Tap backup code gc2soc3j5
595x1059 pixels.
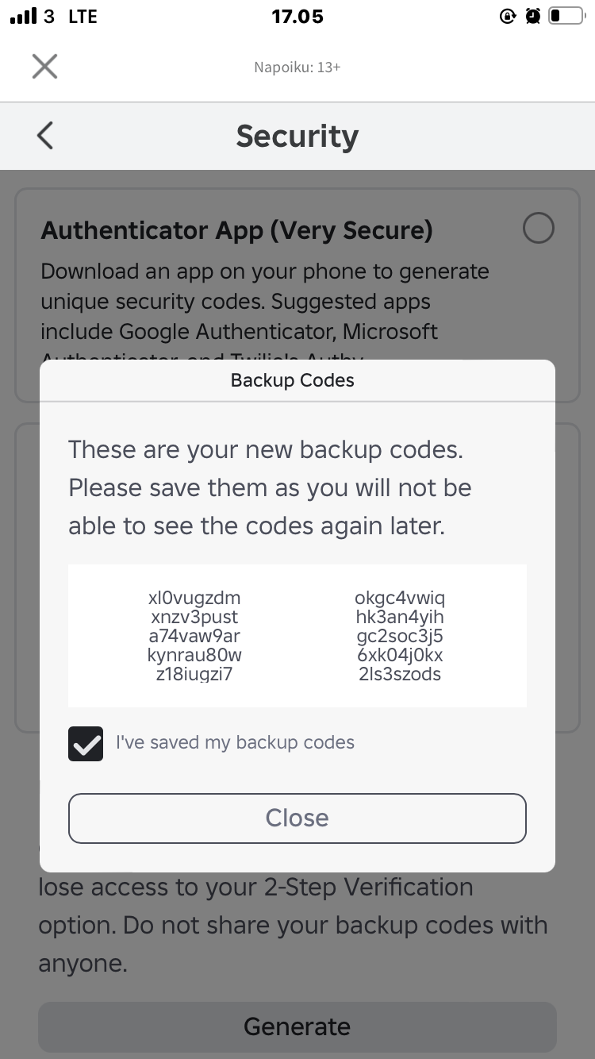tap(400, 637)
